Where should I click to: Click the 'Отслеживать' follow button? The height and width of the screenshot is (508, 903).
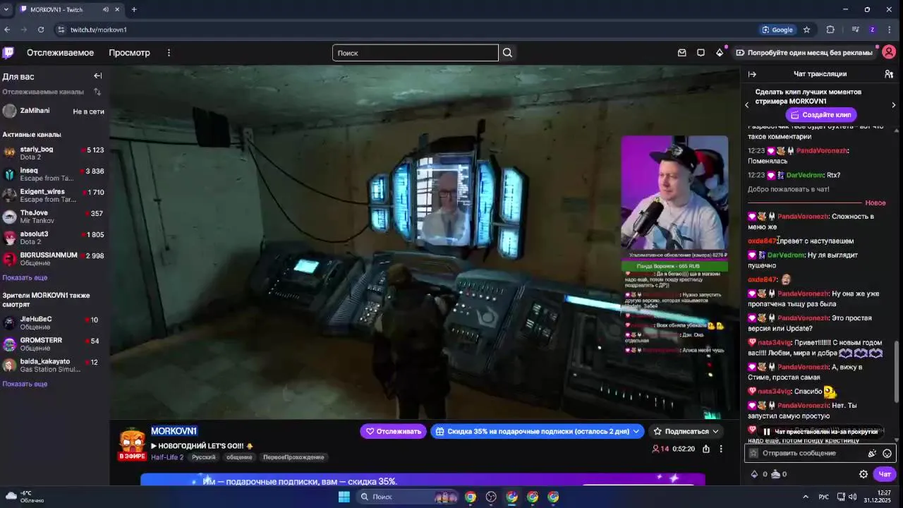click(x=394, y=431)
